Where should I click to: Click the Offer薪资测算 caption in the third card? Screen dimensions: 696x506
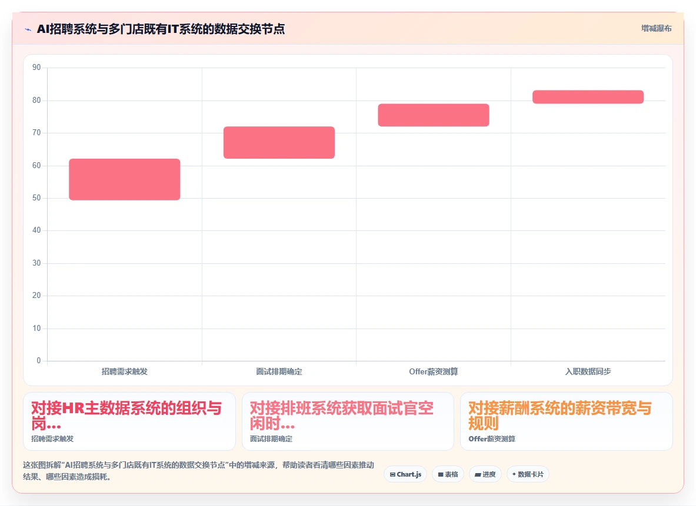(x=492, y=438)
